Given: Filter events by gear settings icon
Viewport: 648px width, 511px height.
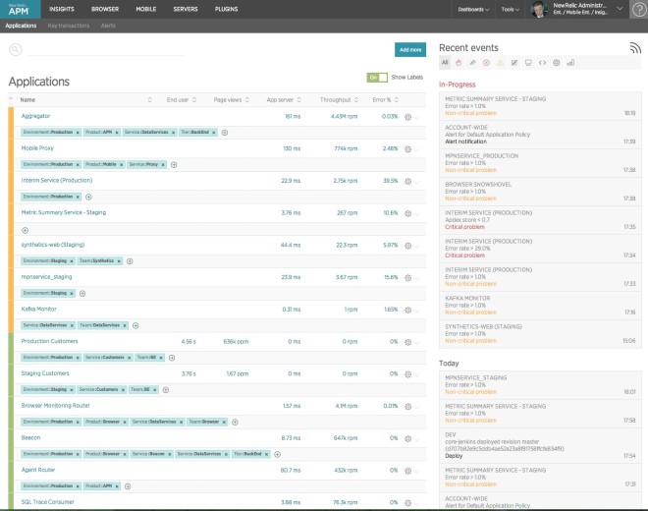Looking at the screenshot, I should pyautogui.click(x=557, y=63).
